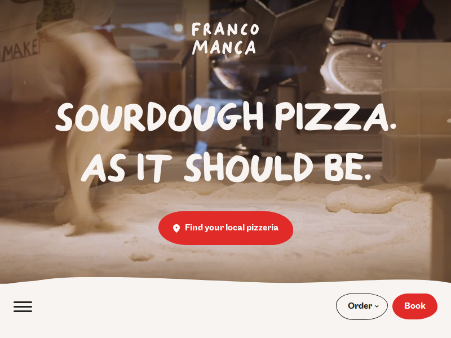Screen dimensions: 451x338
Task: Tap the three-line menu icon
Action: (23, 306)
